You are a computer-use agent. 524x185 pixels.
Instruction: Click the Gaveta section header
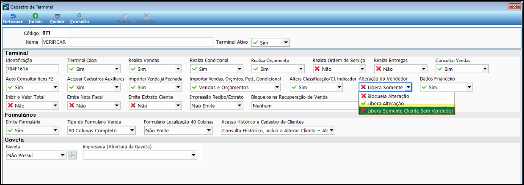point(14,139)
